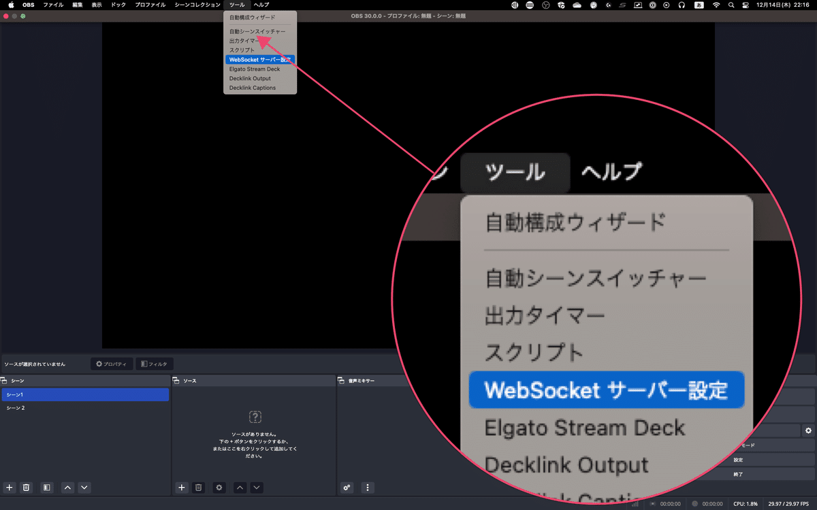Viewport: 817px width, 510px height.
Task: Choose WebSocket サーバー設定 from the Tools menu
Action: [x=259, y=59]
